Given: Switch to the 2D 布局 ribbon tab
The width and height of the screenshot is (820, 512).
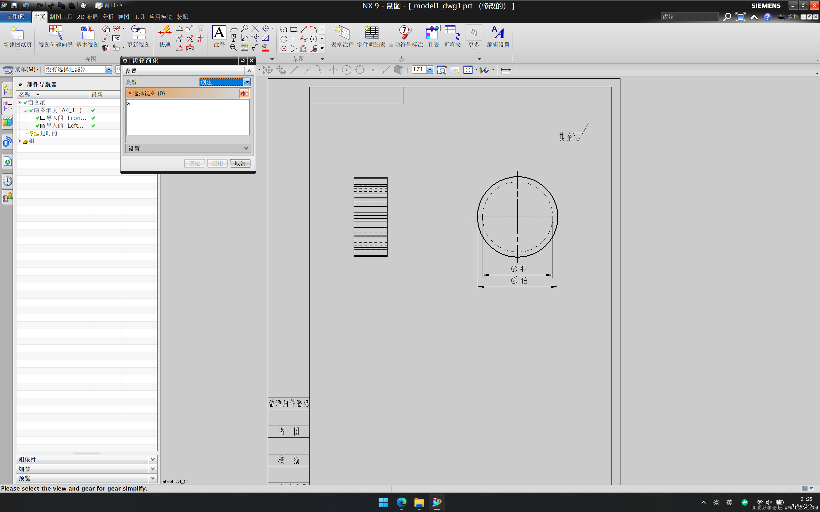Looking at the screenshot, I should pyautogui.click(x=87, y=17).
